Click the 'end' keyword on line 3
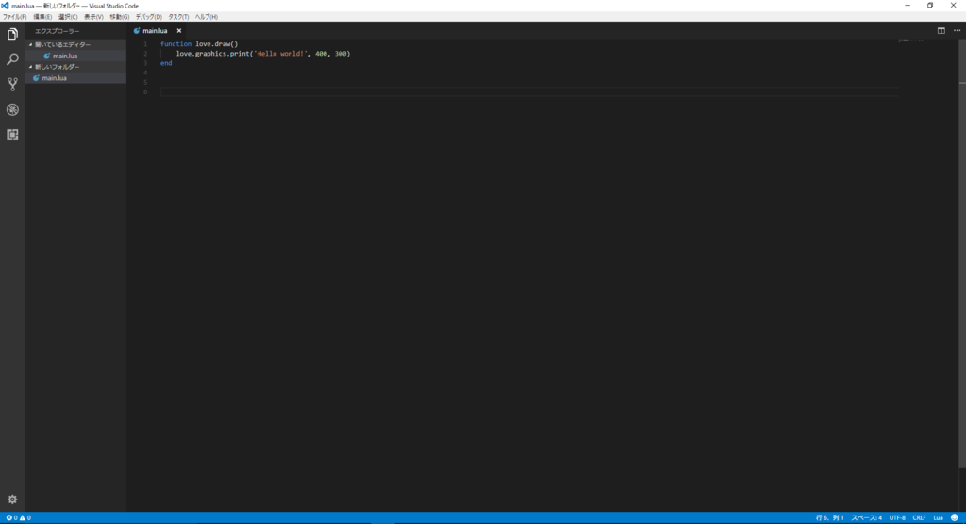 [x=166, y=63]
